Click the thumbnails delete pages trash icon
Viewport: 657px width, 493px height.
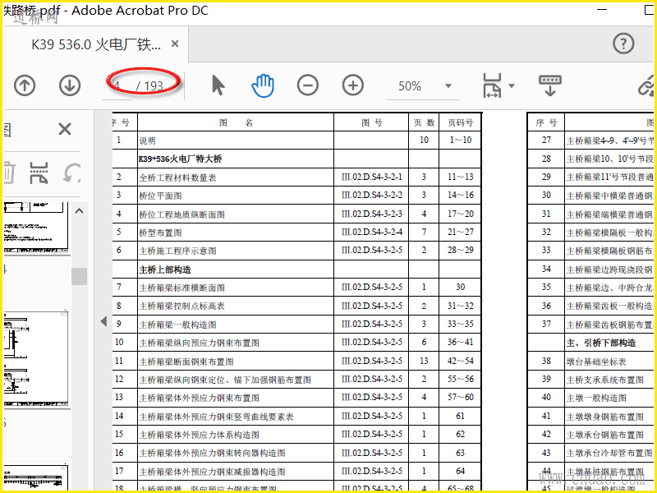[x=9, y=173]
